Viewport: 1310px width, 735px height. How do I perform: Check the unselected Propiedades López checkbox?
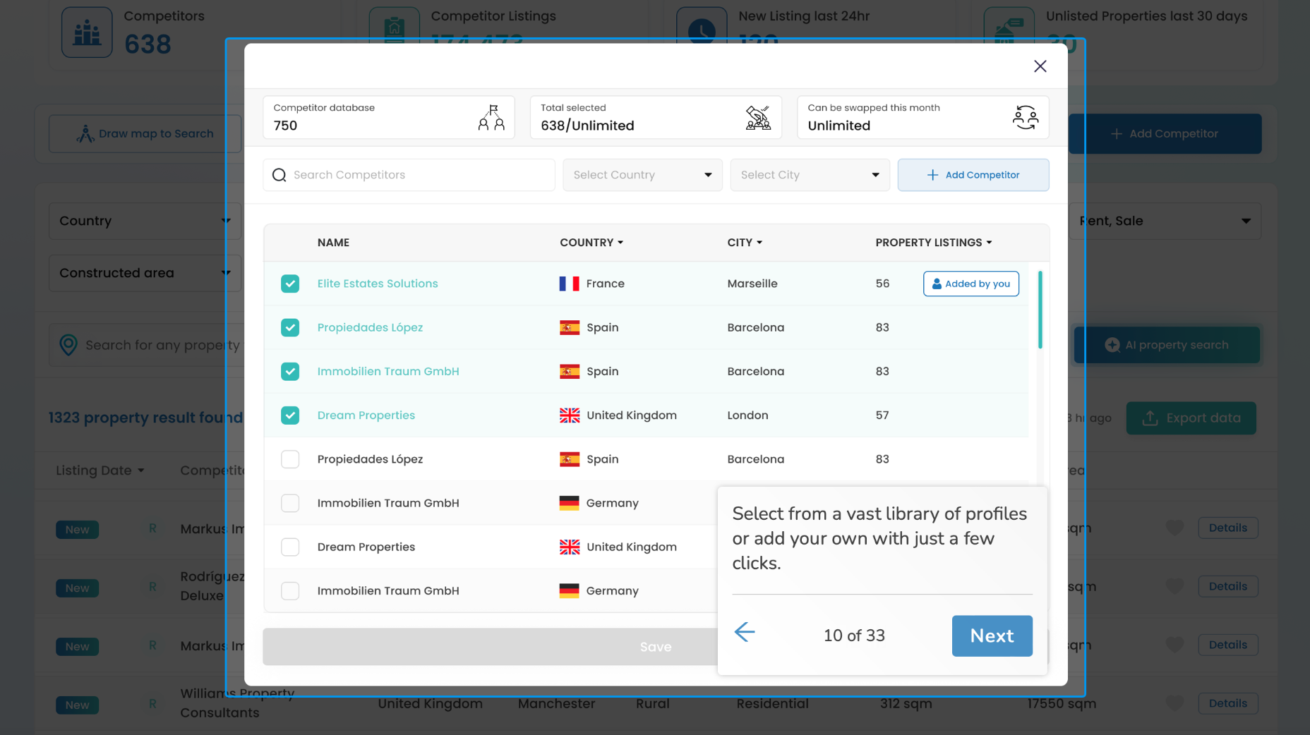click(x=290, y=459)
